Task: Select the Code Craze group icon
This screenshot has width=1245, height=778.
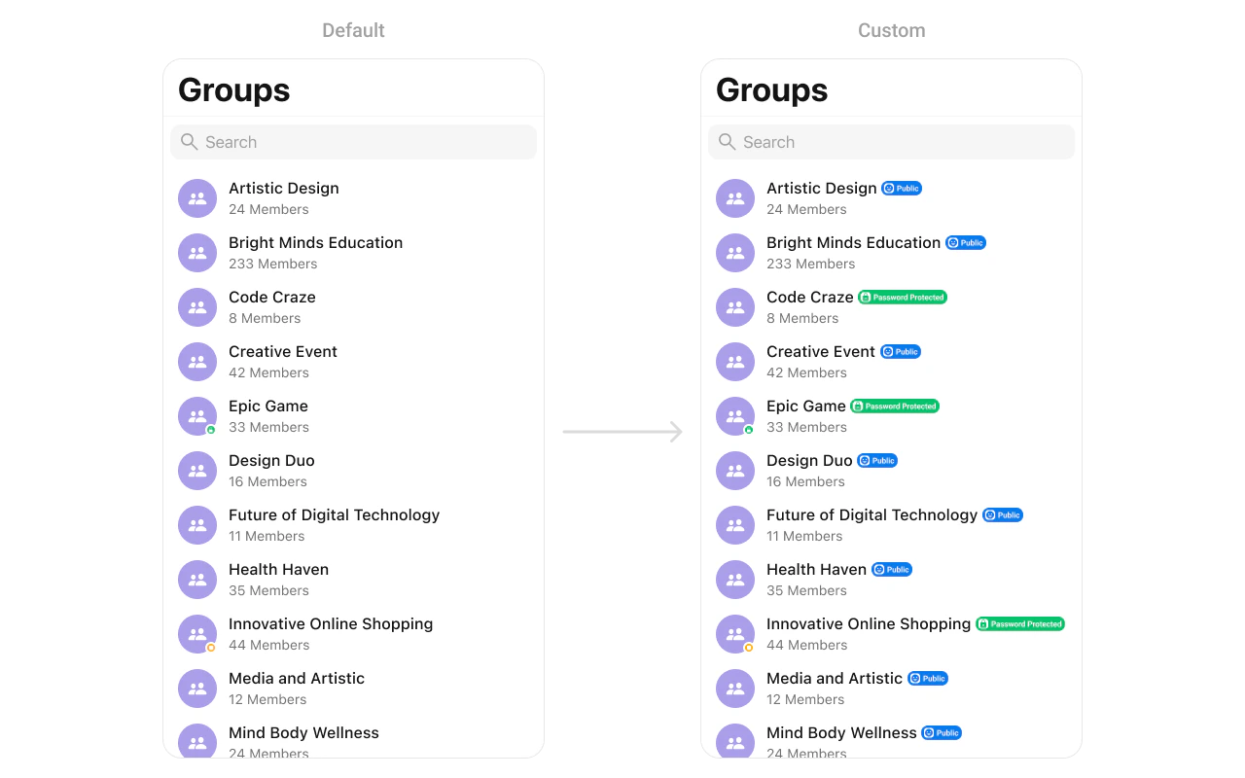Action: (x=197, y=306)
